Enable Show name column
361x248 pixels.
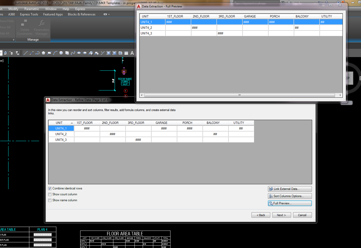[50, 200]
